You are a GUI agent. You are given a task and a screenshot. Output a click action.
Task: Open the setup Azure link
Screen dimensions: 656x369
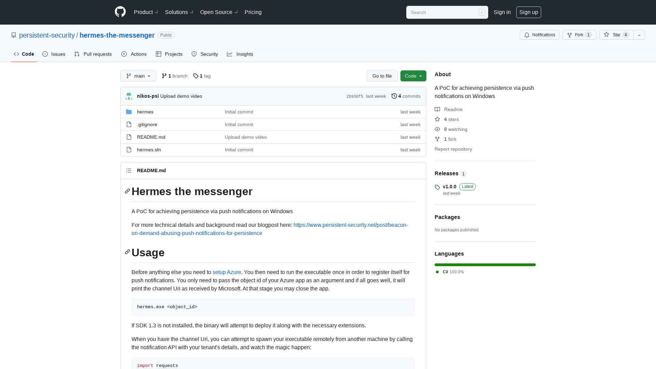227,272
